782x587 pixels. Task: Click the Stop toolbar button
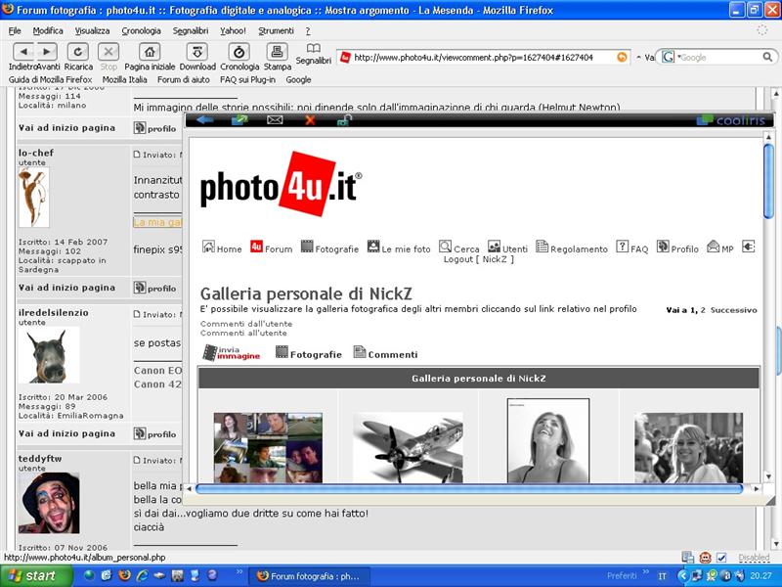point(109,52)
